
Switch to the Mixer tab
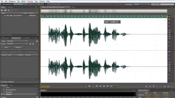[x=74, y=7]
